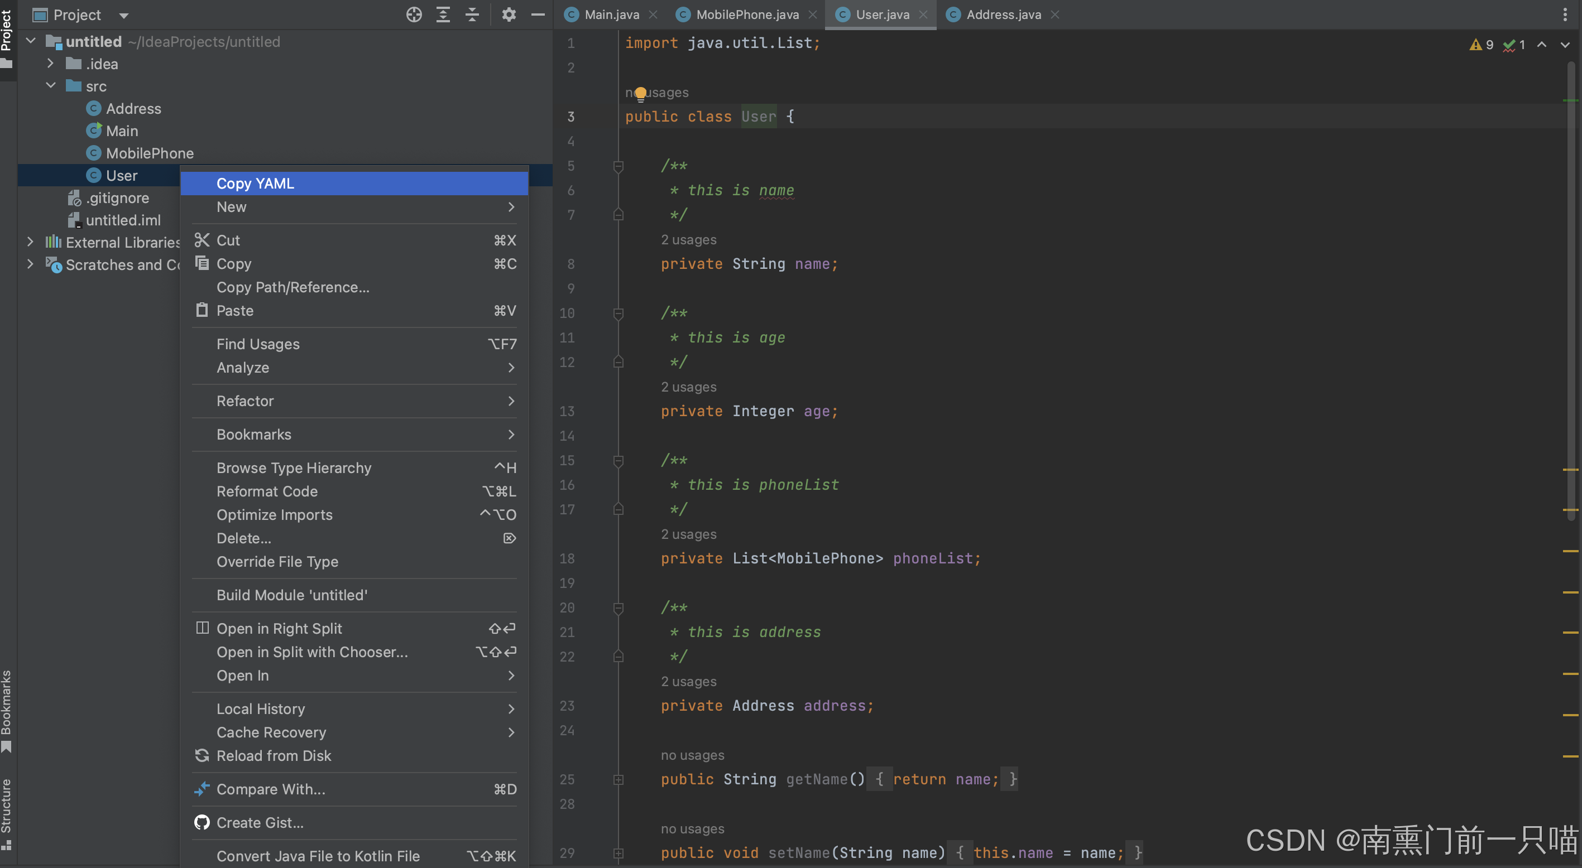This screenshot has width=1582, height=868.
Task: Open the Local History submenu
Action: coord(354,708)
